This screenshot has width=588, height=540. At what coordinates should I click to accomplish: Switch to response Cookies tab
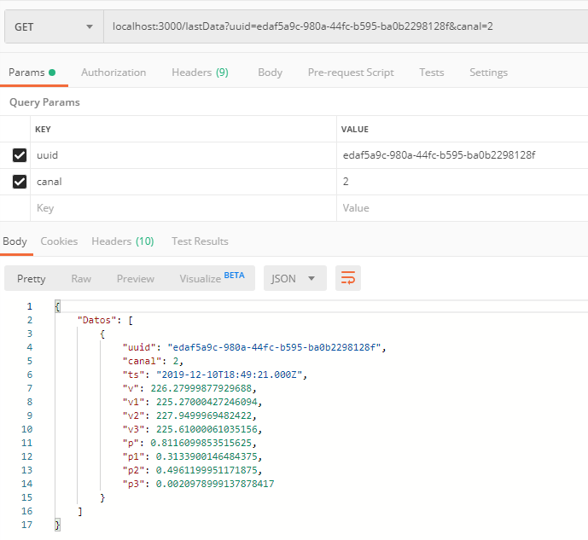59,241
